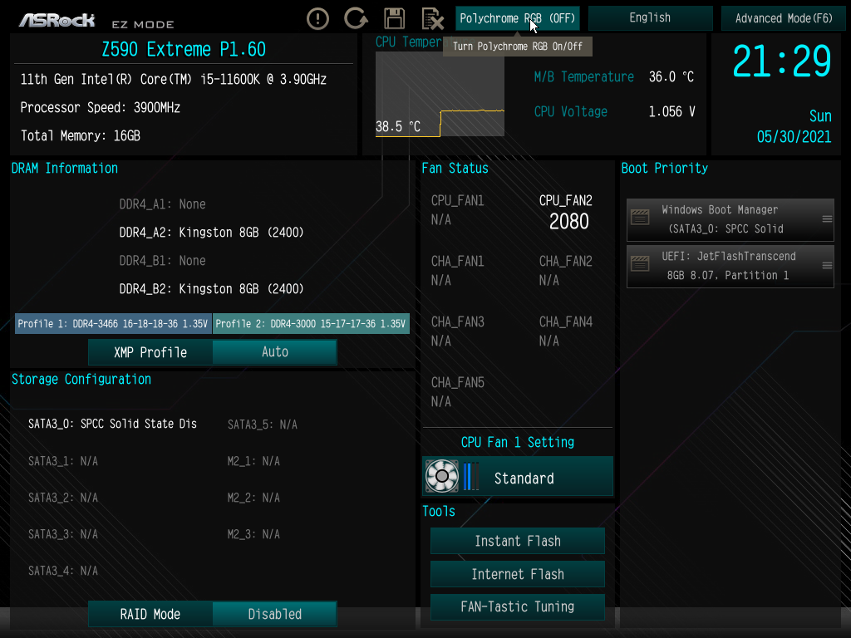The image size is (851, 638).
Task: Click the RAID Mode label
Action: (x=150, y=614)
